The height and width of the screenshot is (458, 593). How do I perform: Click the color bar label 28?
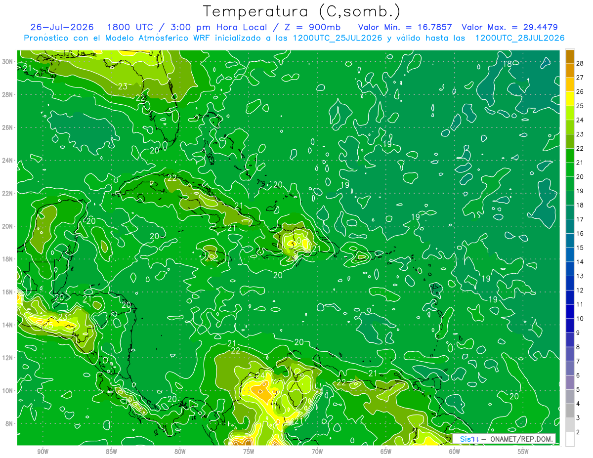click(x=580, y=63)
